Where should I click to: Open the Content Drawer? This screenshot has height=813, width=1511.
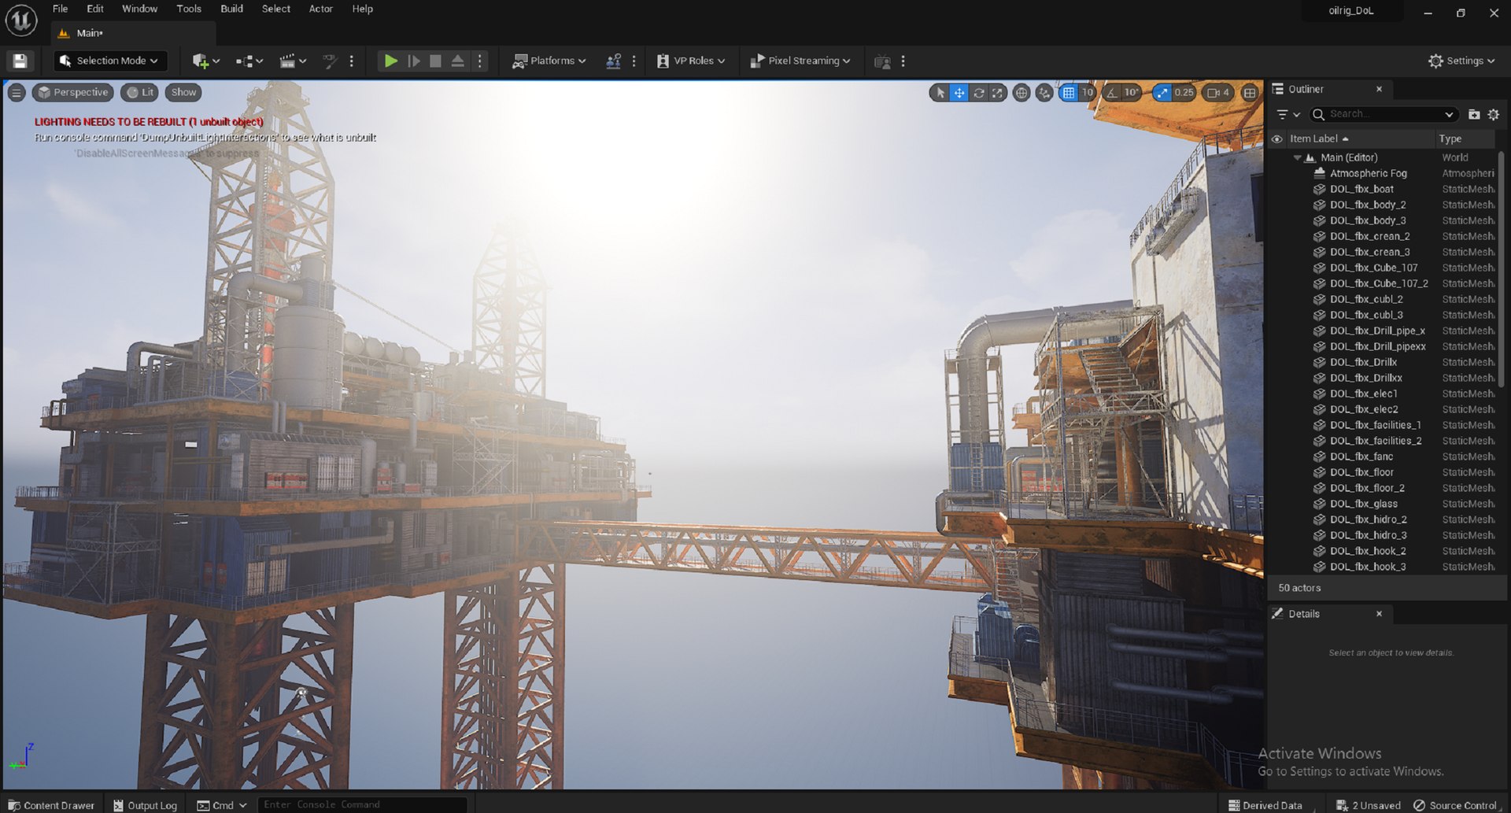coord(51,805)
